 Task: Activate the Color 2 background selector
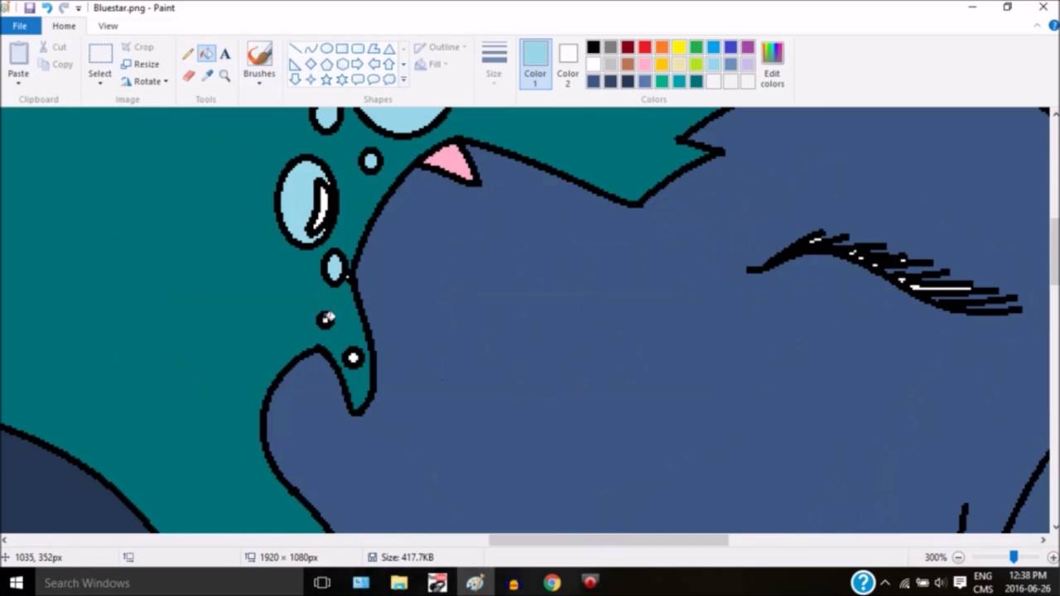point(567,64)
